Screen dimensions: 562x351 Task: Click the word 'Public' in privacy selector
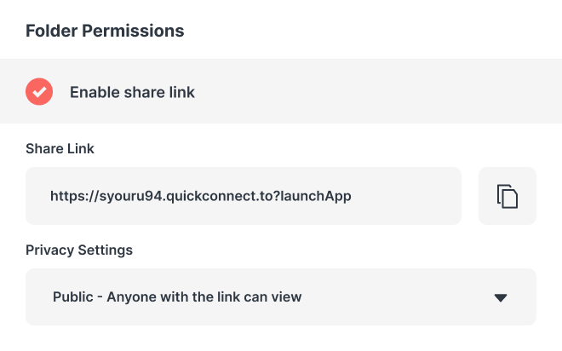pyautogui.click(x=73, y=297)
